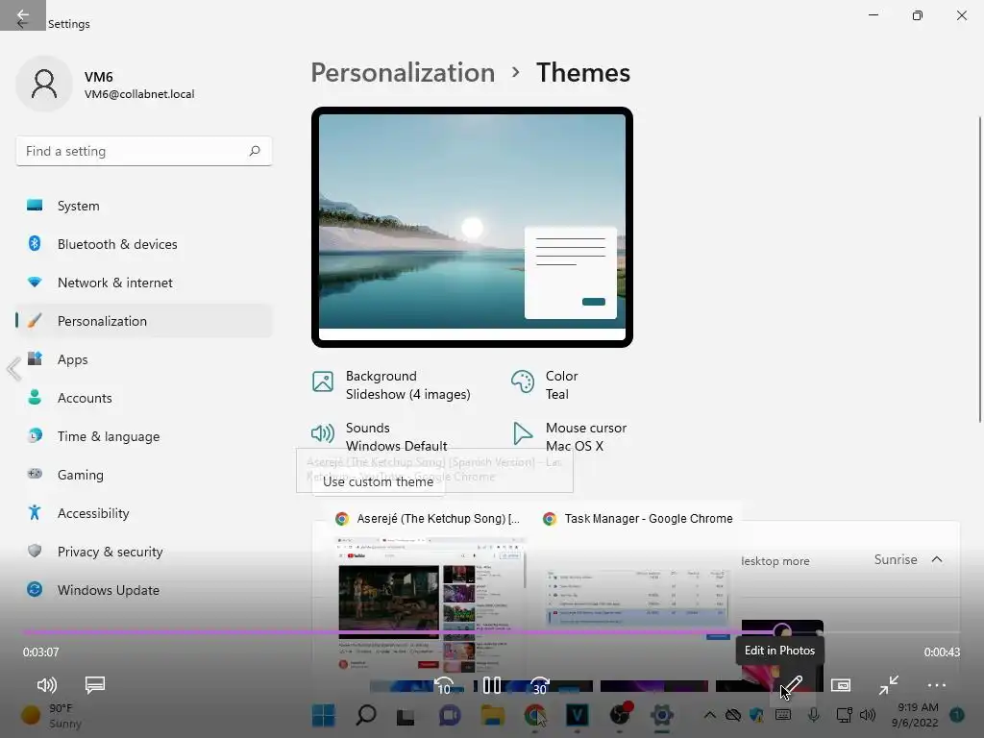Click the taskbar speaker volume icon

point(868,715)
